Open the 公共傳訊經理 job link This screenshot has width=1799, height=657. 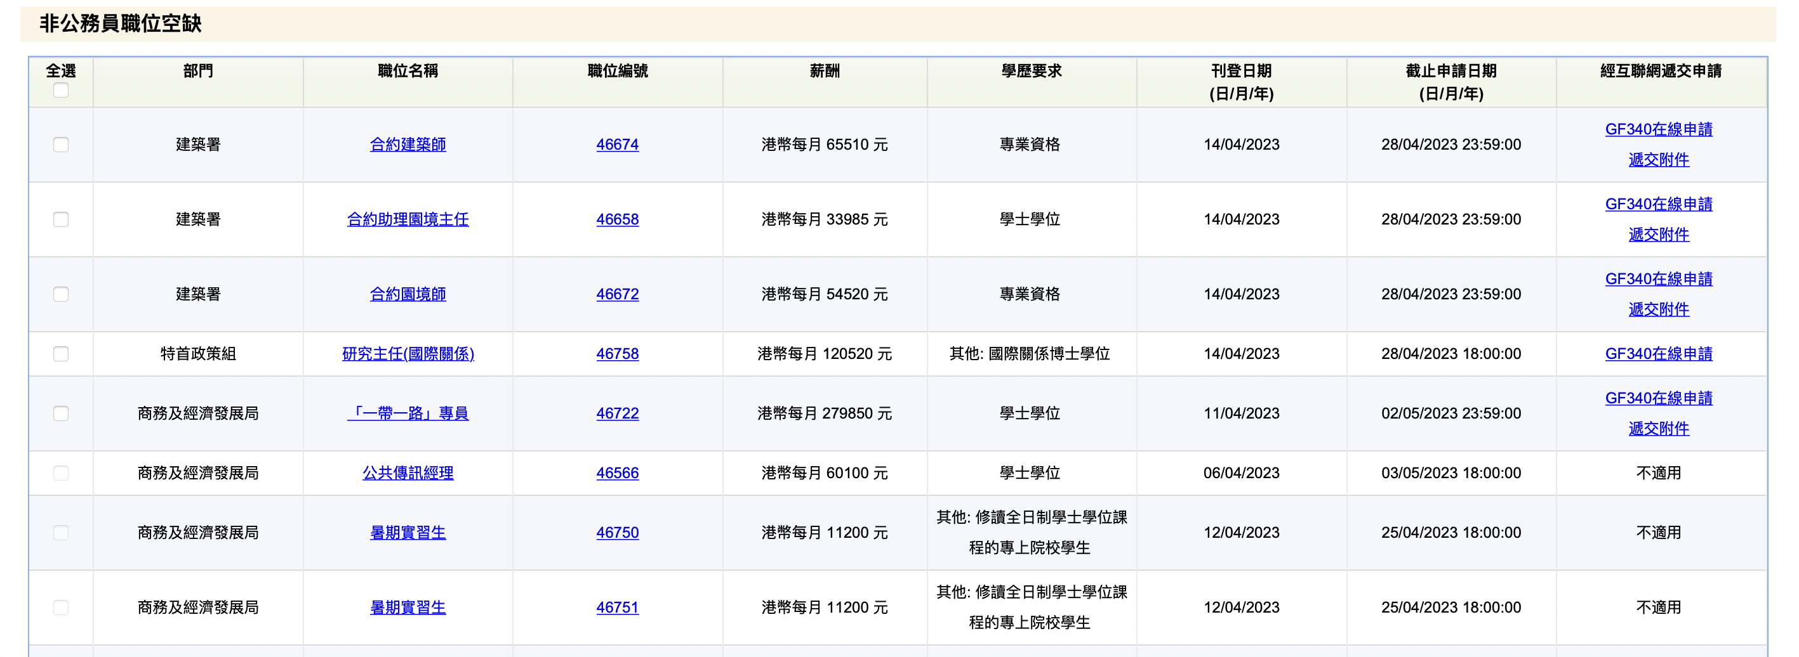pos(408,473)
